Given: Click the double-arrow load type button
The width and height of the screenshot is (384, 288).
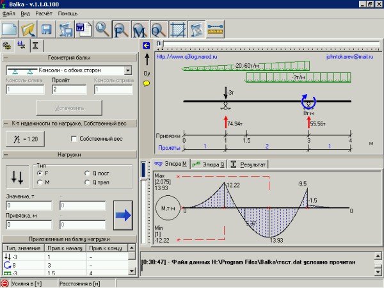Looking at the screenshot, I should (x=17, y=177).
